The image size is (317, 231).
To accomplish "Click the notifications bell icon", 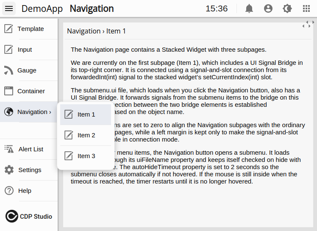I will 249,8.
